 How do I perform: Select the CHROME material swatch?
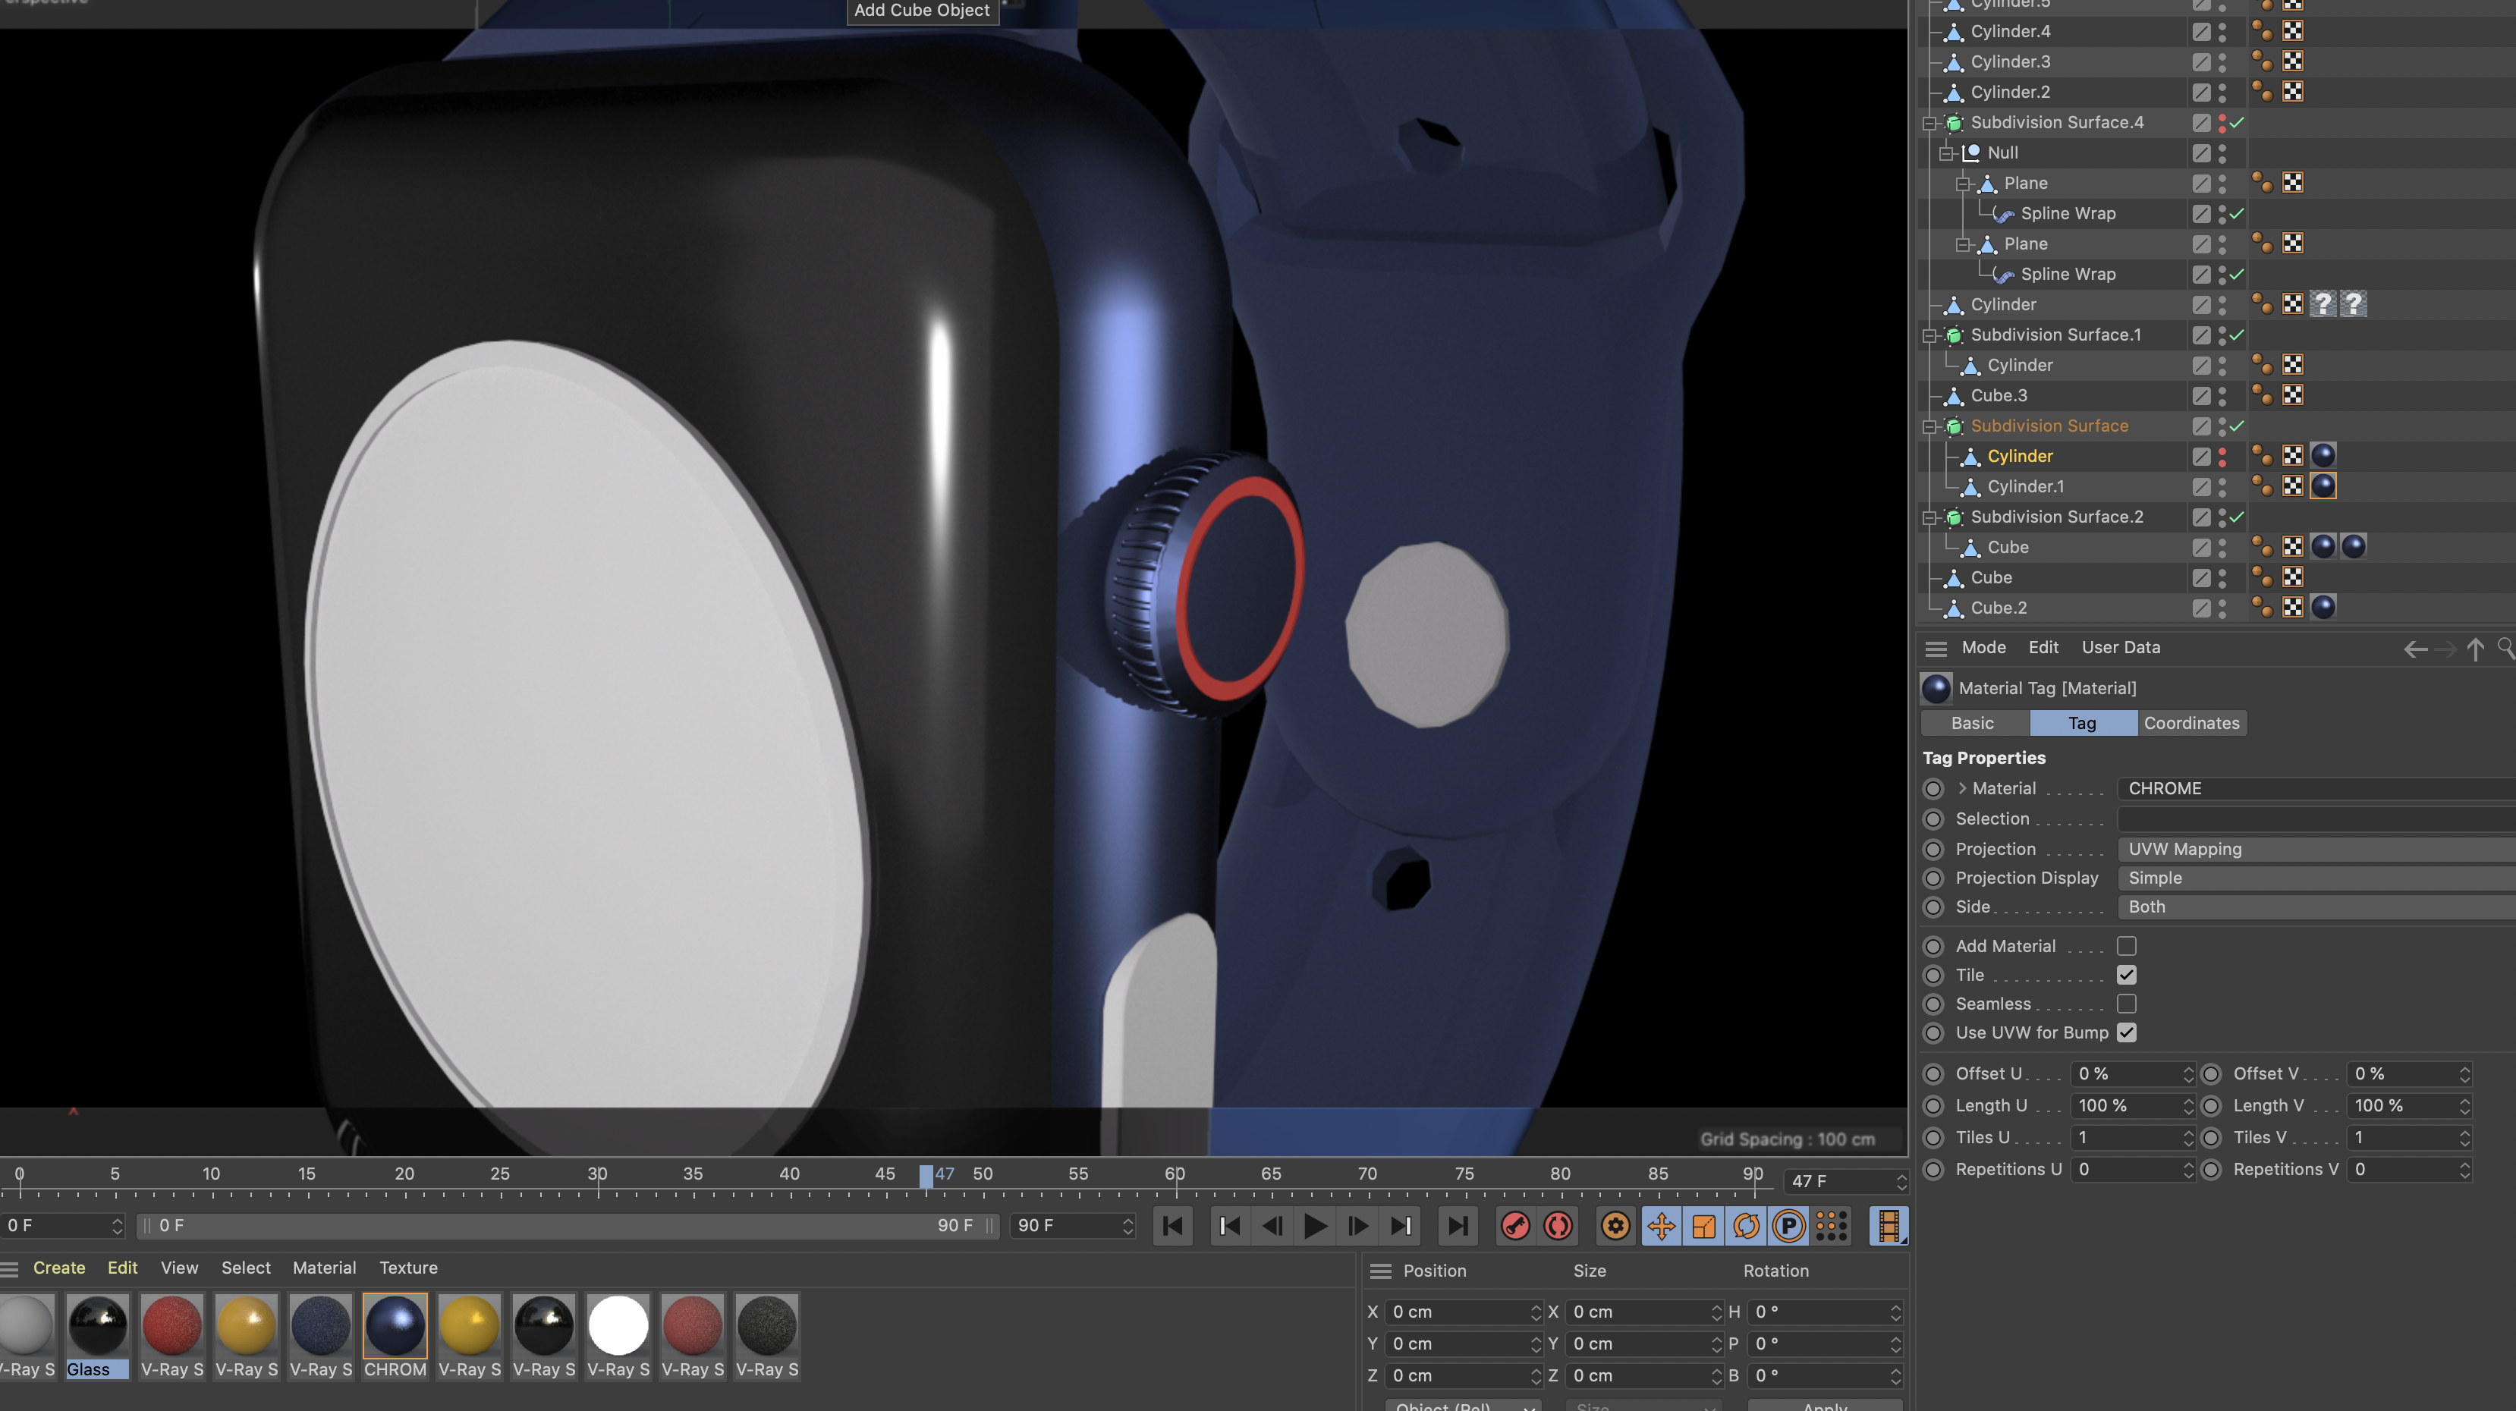[395, 1326]
